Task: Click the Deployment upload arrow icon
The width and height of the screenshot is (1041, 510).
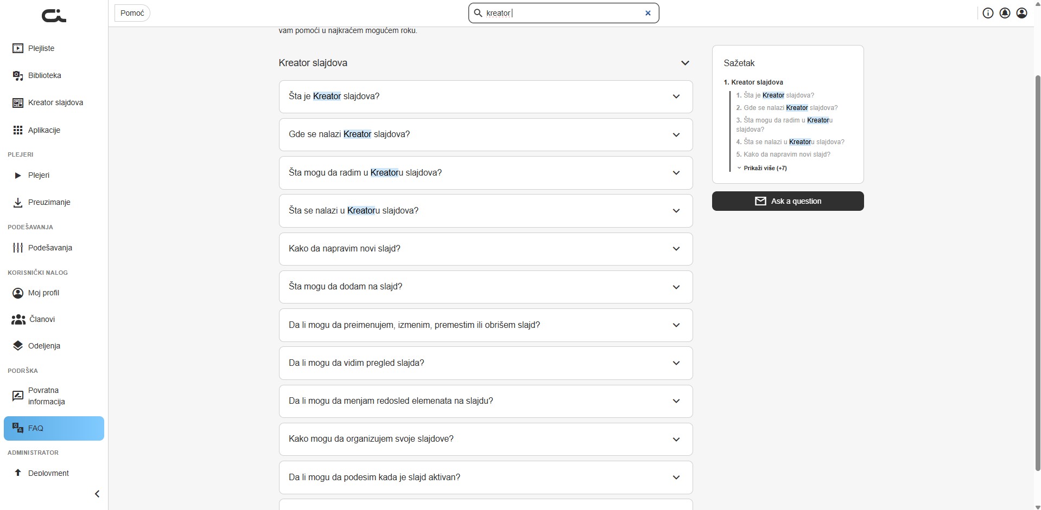Action: [18, 473]
